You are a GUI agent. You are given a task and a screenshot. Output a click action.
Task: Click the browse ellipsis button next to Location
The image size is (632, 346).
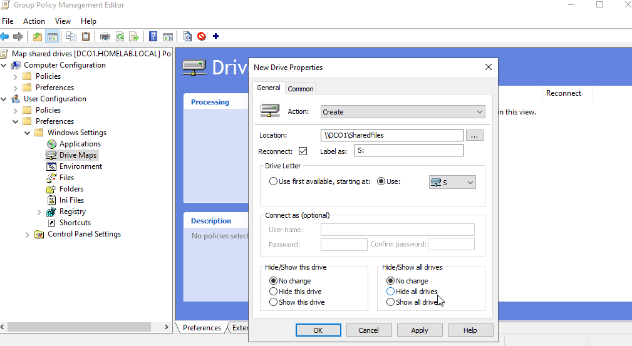[474, 135]
